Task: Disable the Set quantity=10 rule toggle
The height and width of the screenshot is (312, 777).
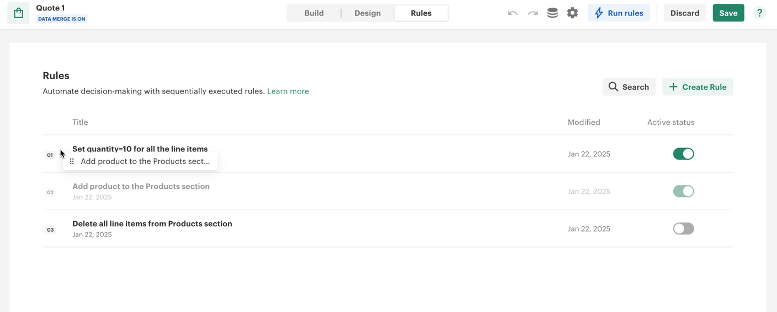Action: [x=683, y=154]
